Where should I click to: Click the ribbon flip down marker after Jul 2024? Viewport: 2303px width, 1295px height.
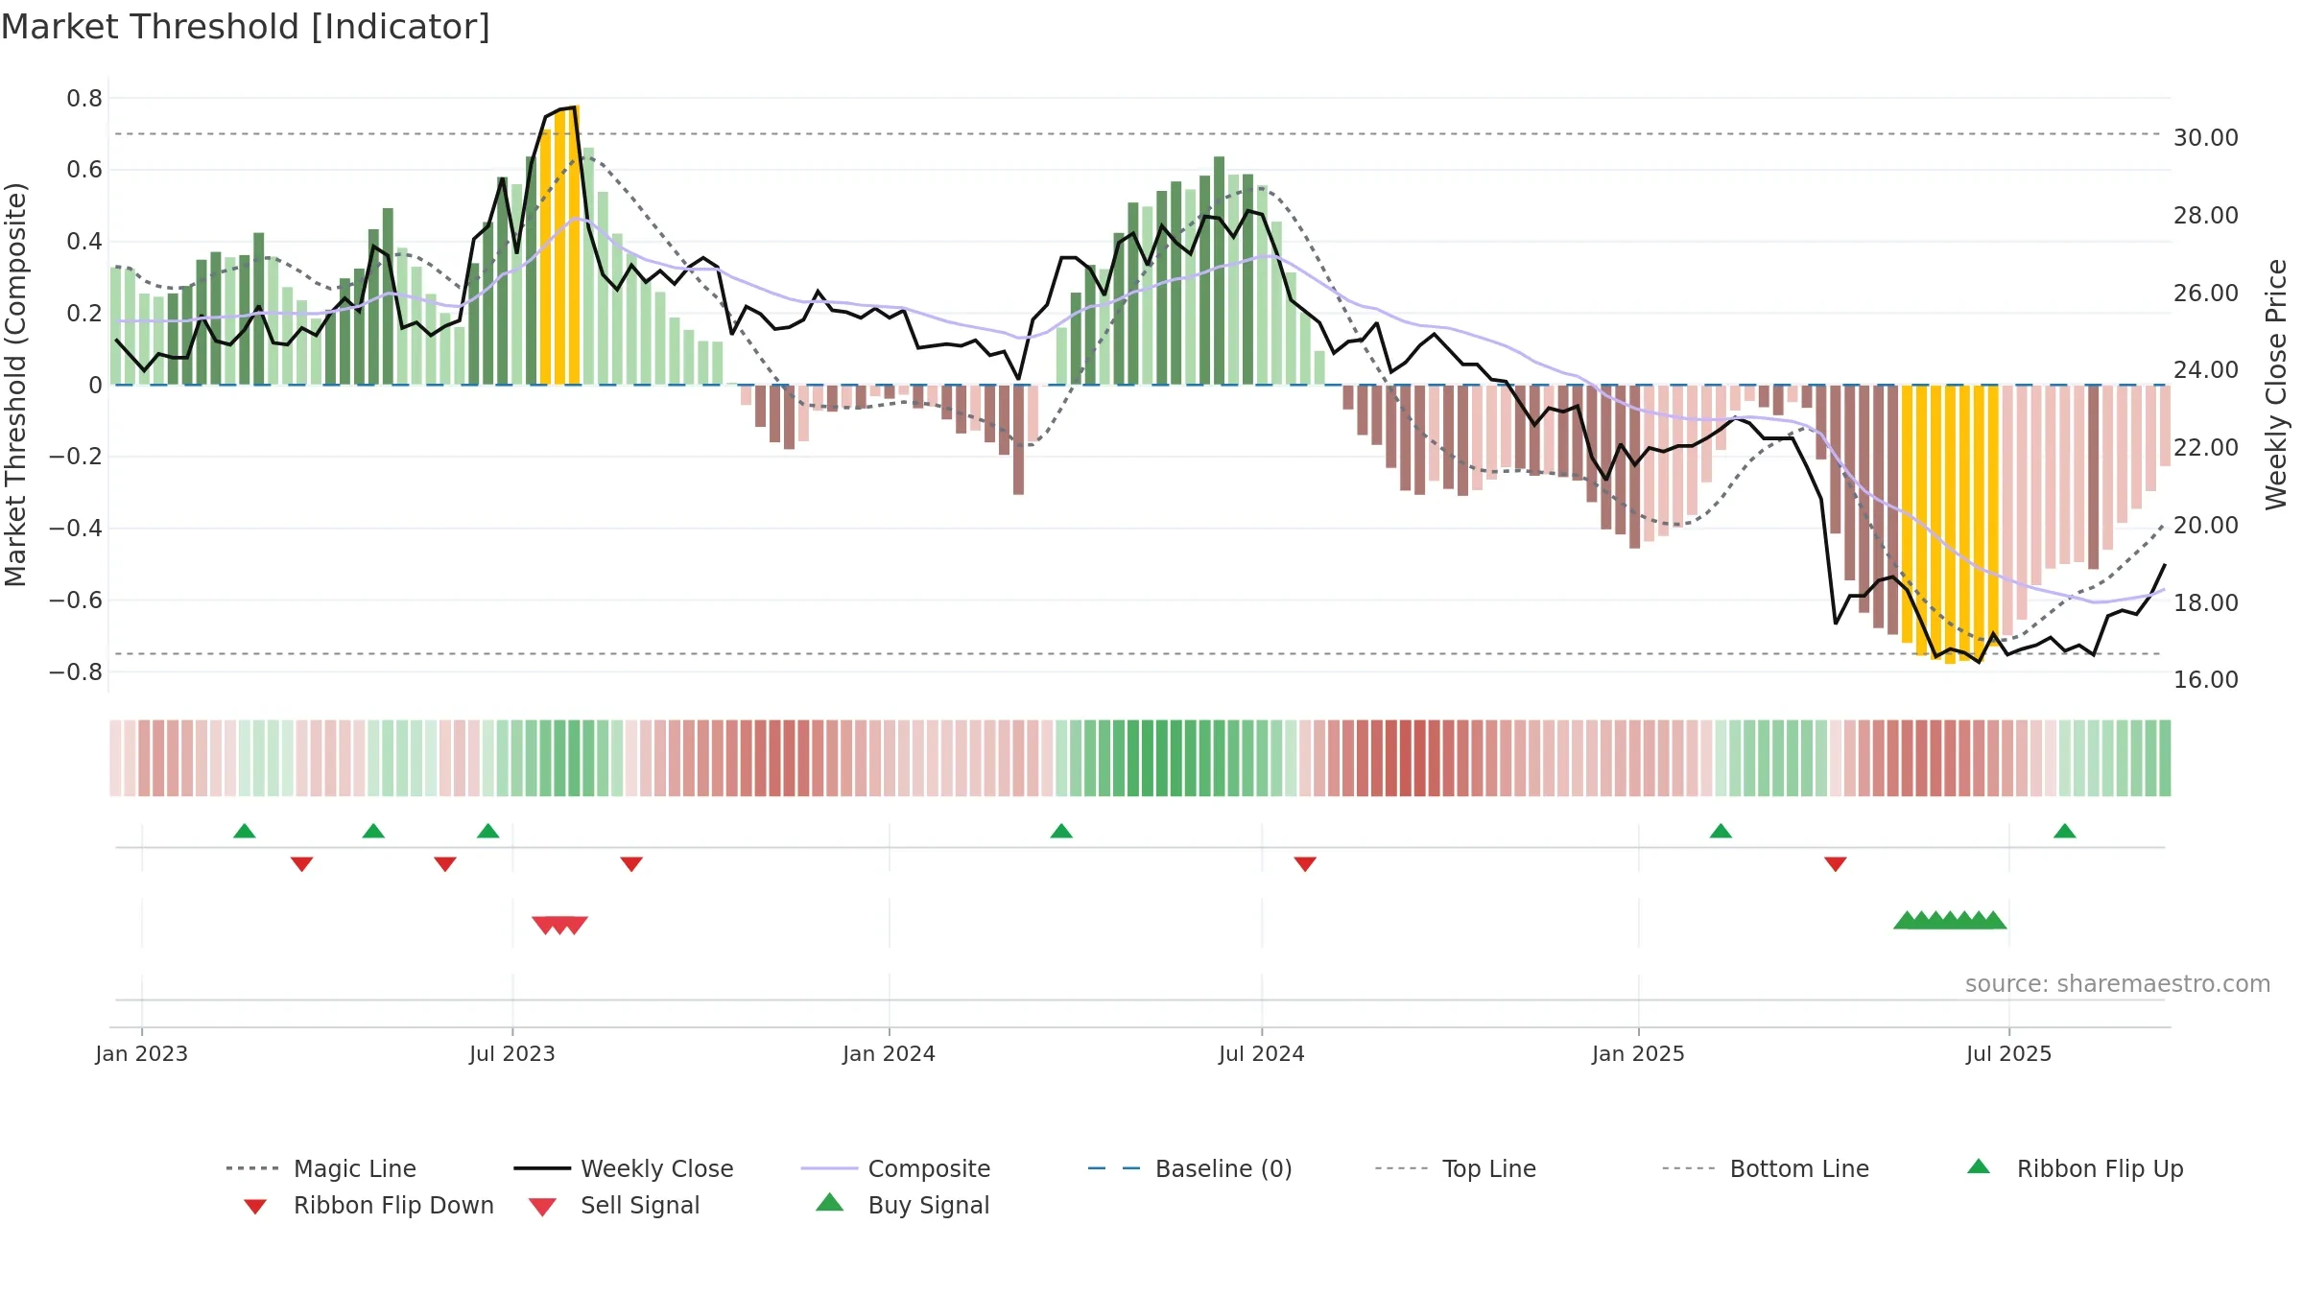coord(1305,864)
